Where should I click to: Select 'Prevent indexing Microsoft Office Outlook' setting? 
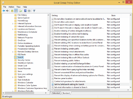72,57
